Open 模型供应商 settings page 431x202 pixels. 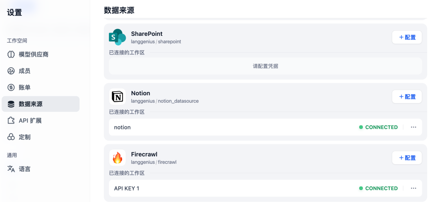point(34,54)
